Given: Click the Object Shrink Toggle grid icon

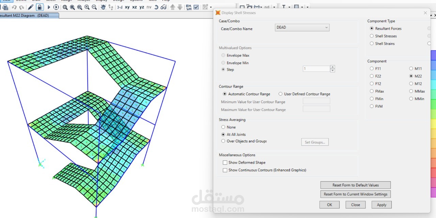Looking at the screenshot, I should 189,7.
